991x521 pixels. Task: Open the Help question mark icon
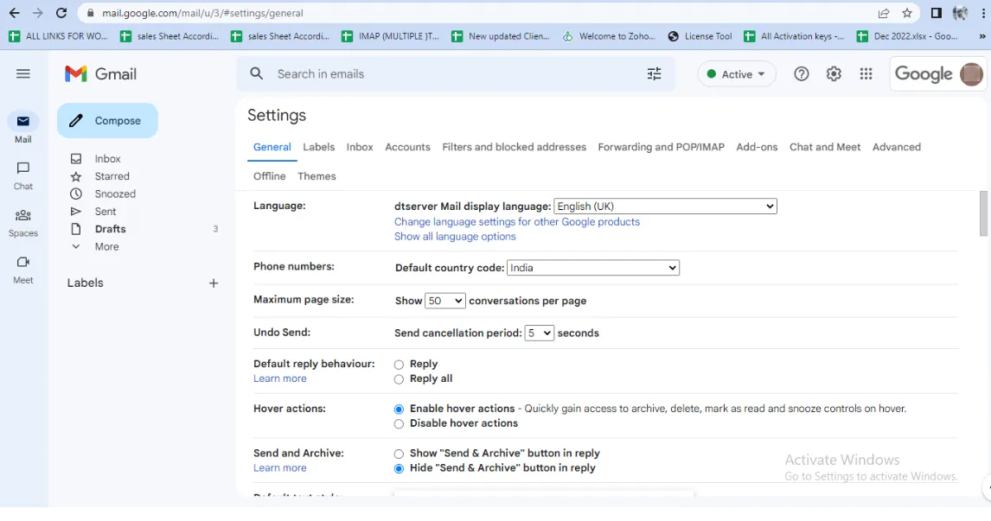(802, 74)
